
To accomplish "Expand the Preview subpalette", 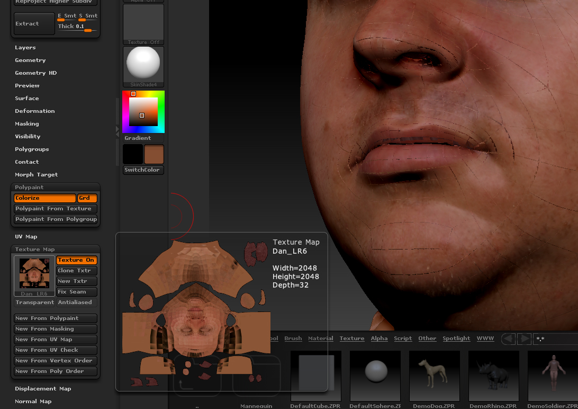I will click(x=27, y=86).
